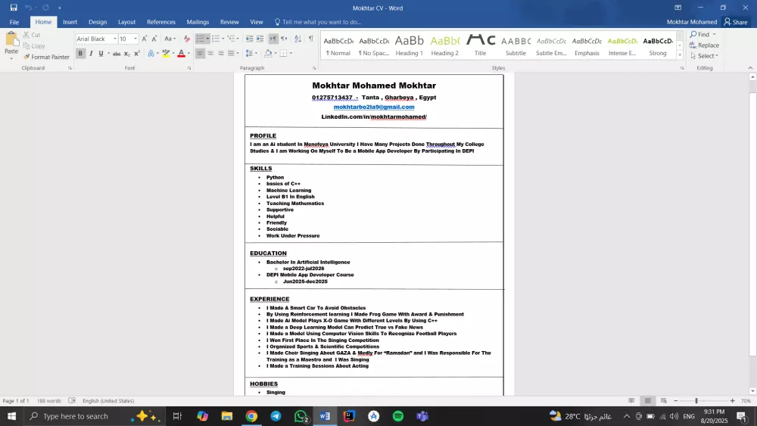Apply the Heading 1 style
Screen dimensions: 757x426
409,45
